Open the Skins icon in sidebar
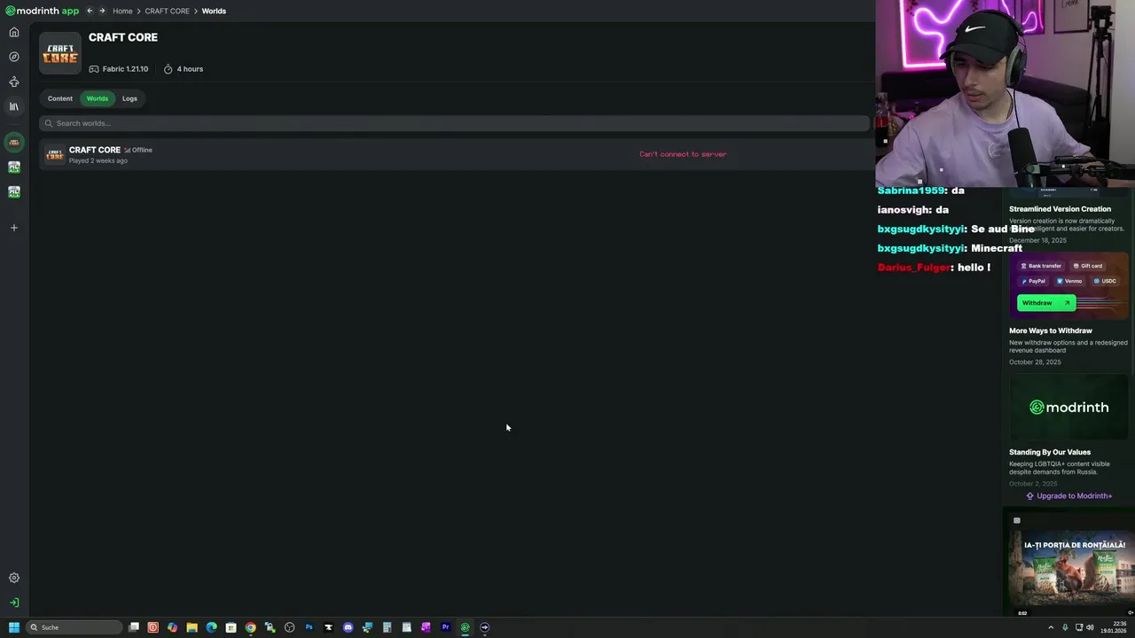This screenshot has height=638, width=1135. pyautogui.click(x=14, y=82)
